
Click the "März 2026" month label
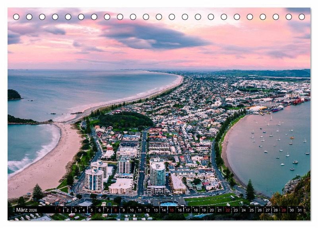coord(27,210)
